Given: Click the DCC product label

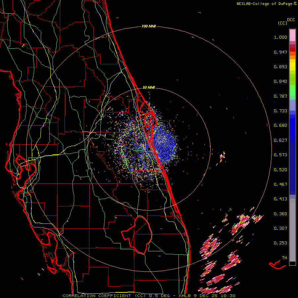Looking at the screenshot, I should [x=291, y=20].
